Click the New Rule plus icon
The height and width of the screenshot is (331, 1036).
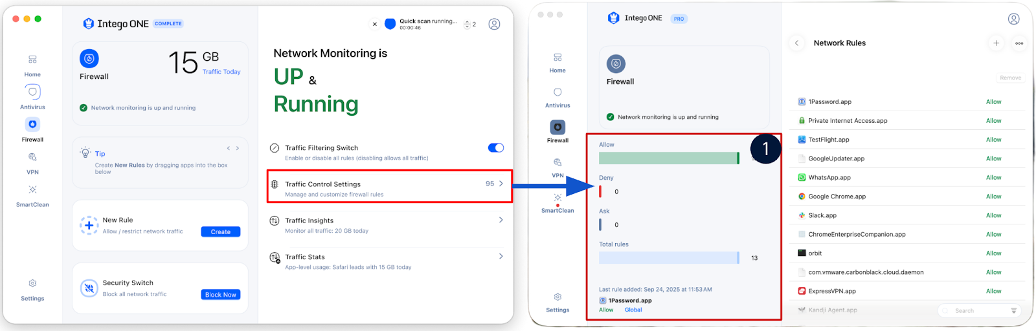click(x=89, y=226)
